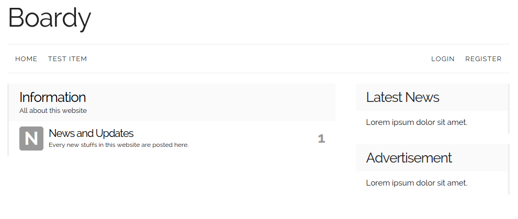Screen dimensions: 518x219
Task: Select the Latest News panel heading
Action: [402, 97]
